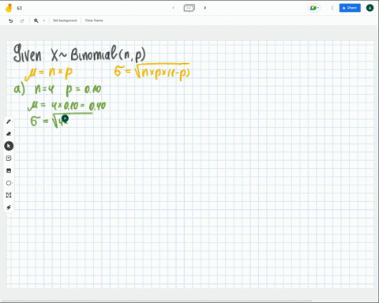Screen dimensions: 379x303
Task: Click the zoom magnifier icon
Action: coord(36,21)
